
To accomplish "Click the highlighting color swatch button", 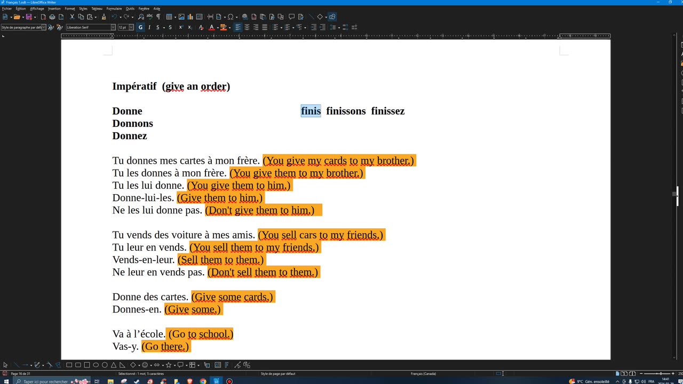I will tap(223, 27).
